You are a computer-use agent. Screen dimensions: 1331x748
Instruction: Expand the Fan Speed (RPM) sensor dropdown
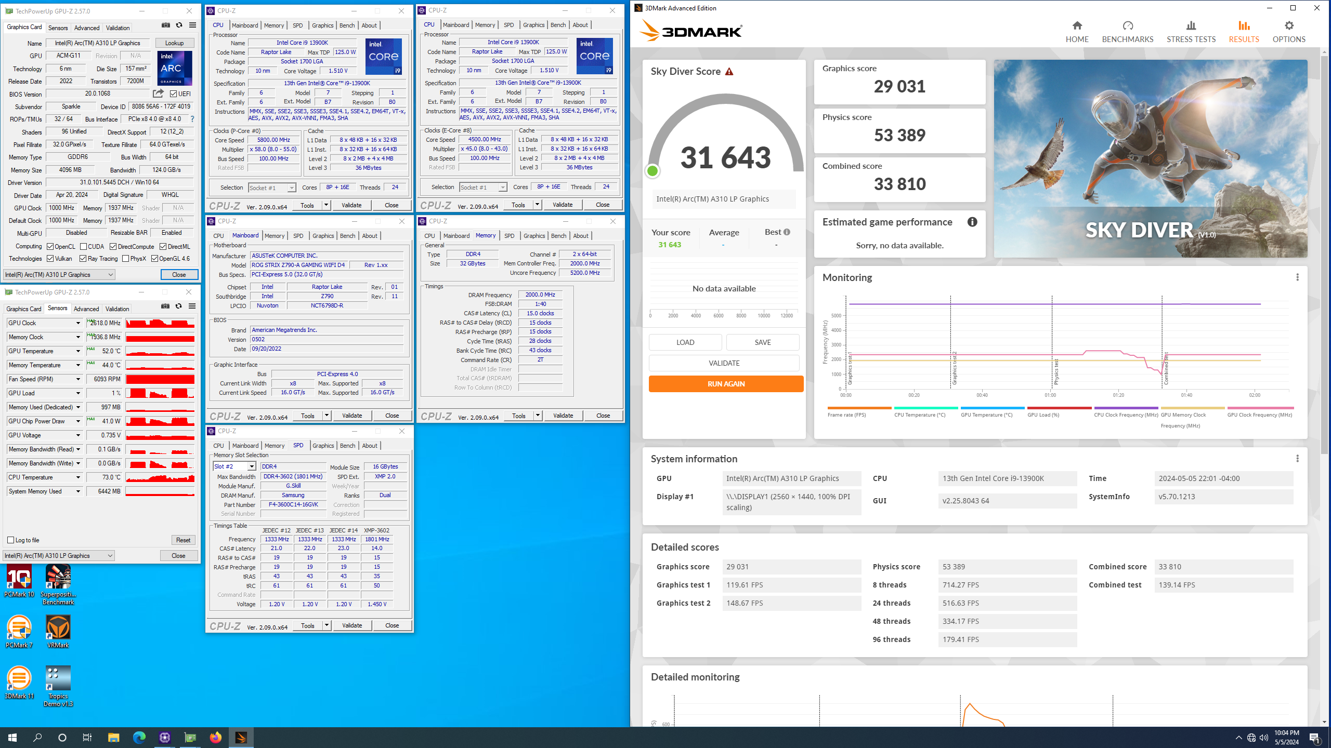tap(78, 379)
